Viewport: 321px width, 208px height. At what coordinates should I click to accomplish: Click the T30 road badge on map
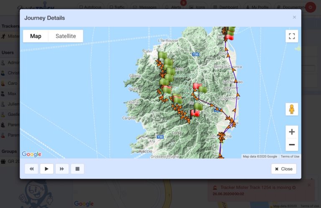point(196,54)
